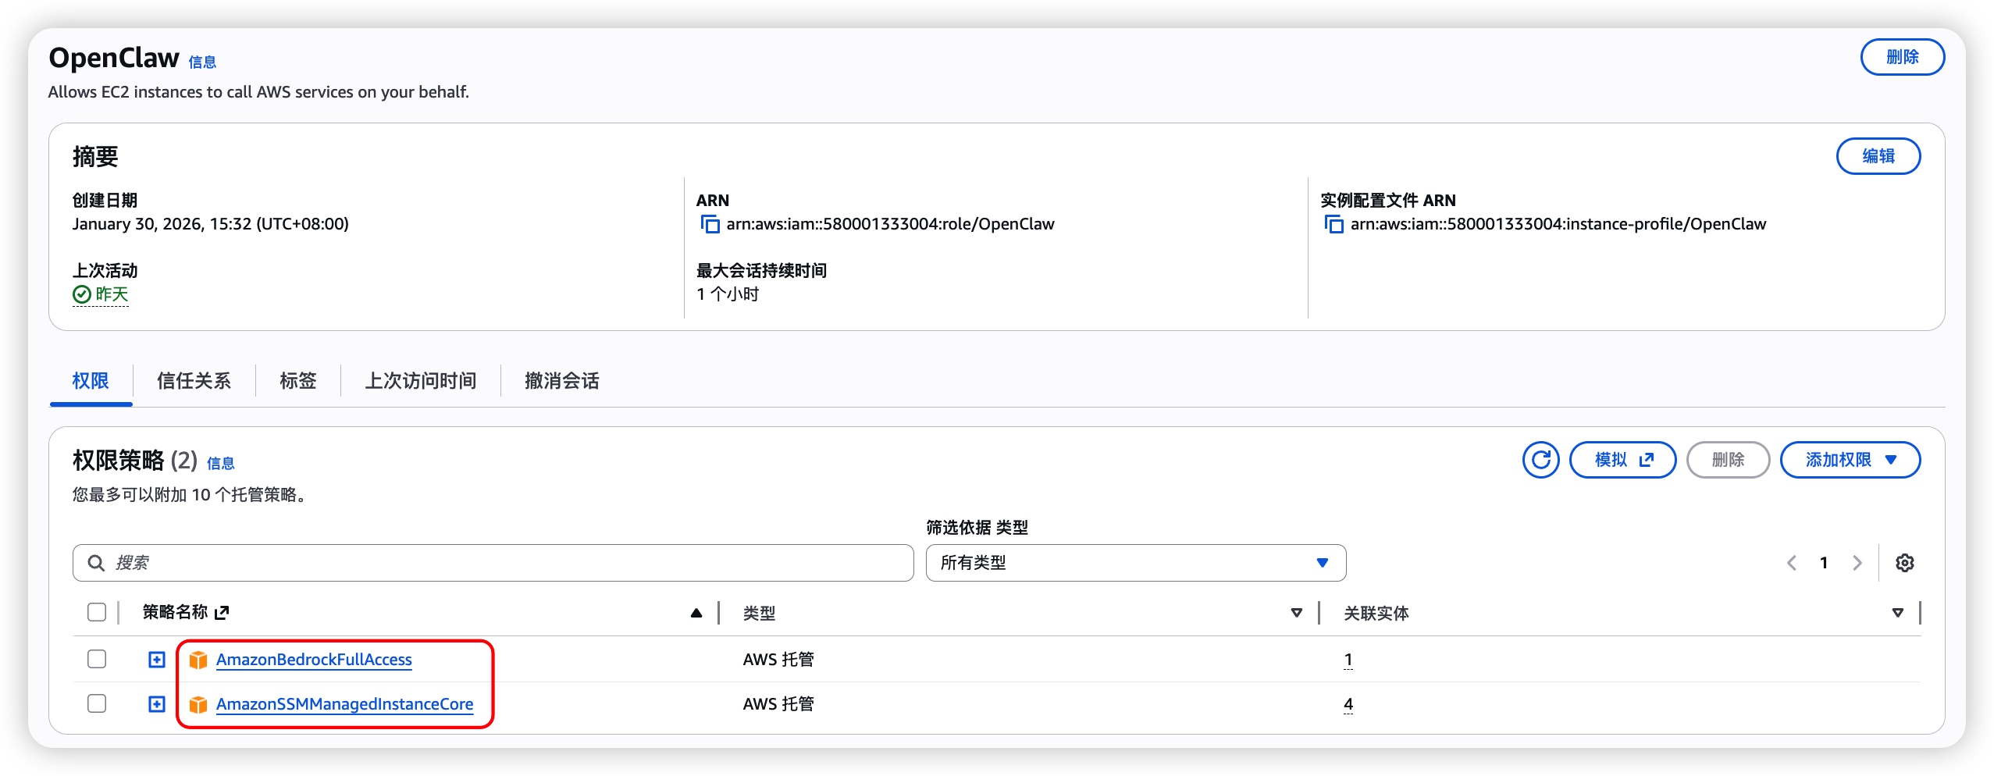Sort by 类型 column arrow

point(1297,614)
